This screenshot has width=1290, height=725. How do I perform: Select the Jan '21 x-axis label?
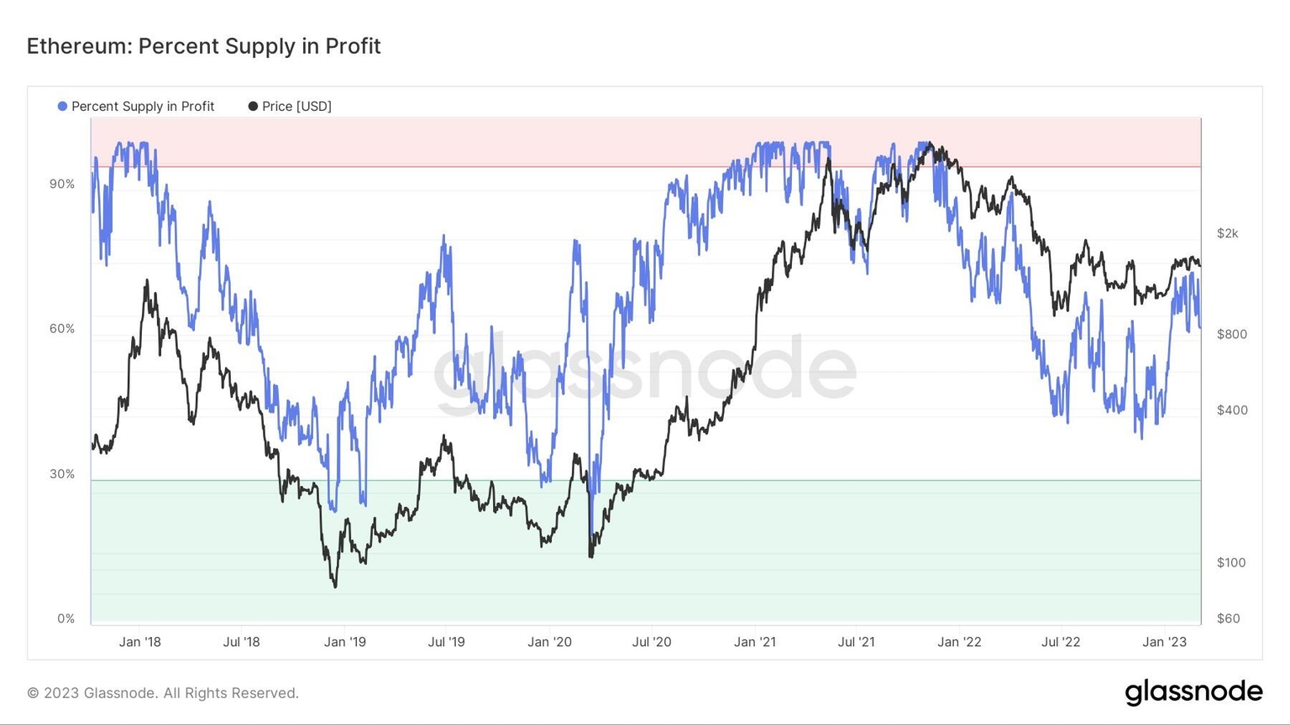(755, 642)
